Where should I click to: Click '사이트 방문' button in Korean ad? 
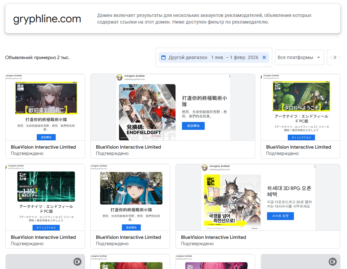[281, 216]
